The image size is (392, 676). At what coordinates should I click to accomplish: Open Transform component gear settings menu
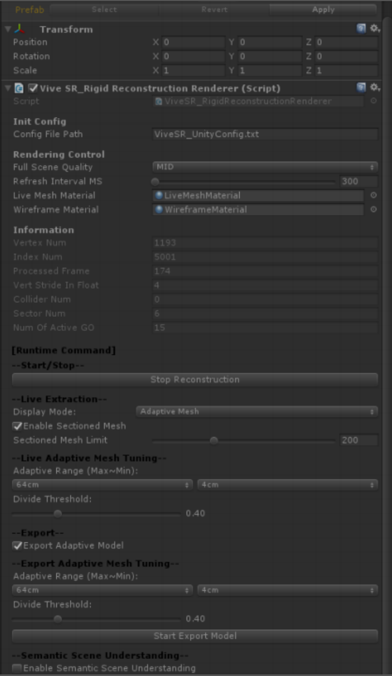(x=375, y=29)
